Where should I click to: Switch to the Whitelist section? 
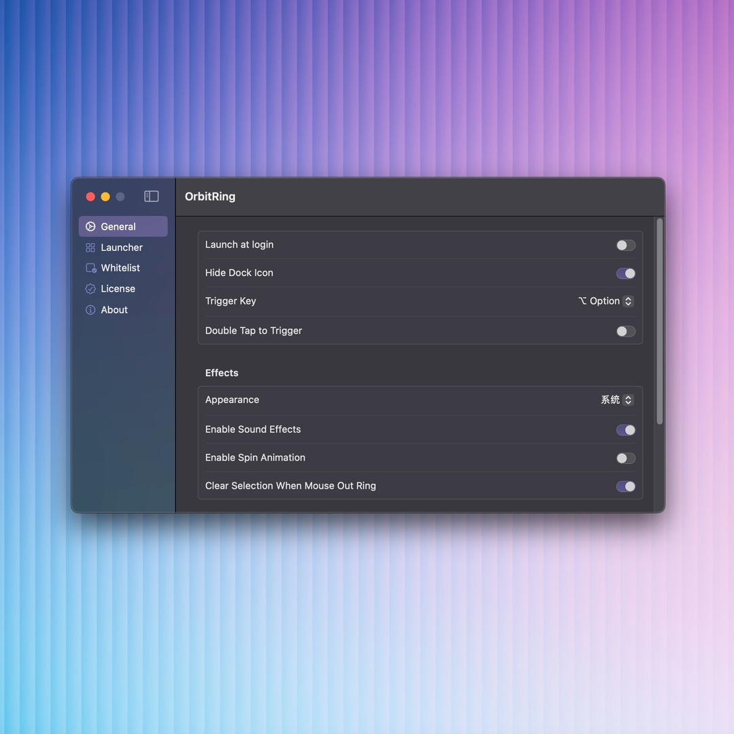123,268
